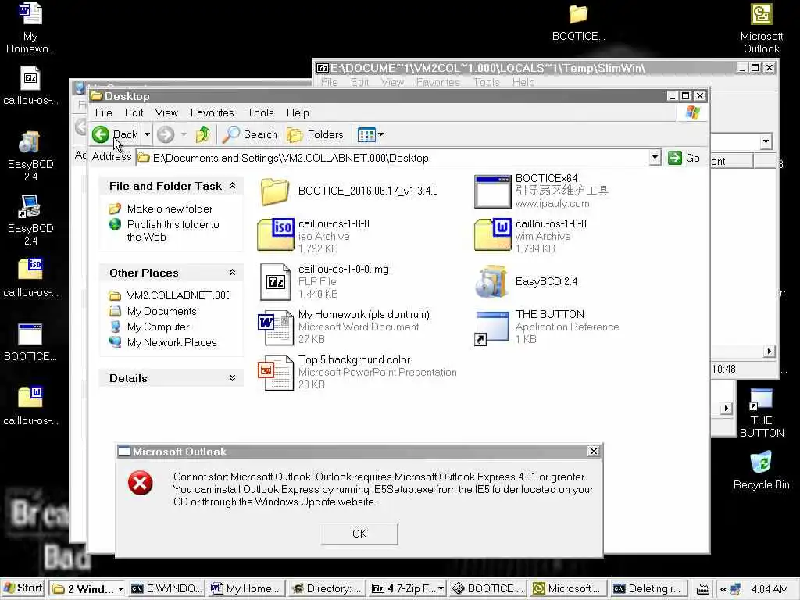The height and width of the screenshot is (600, 800).
Task: Expand the address bar dropdown arrow
Action: [x=655, y=158]
